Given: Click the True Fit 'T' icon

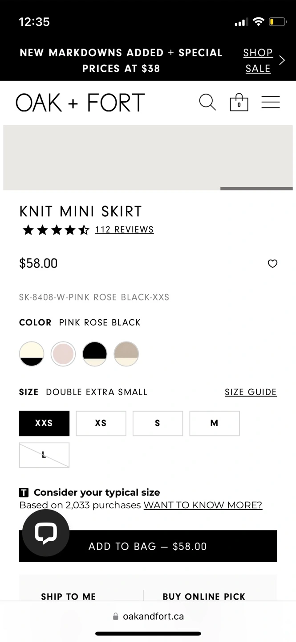Looking at the screenshot, I should pyautogui.click(x=24, y=493).
